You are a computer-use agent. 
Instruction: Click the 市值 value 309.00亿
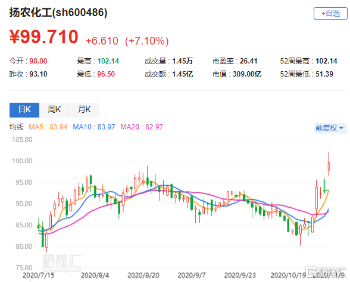tap(247, 74)
